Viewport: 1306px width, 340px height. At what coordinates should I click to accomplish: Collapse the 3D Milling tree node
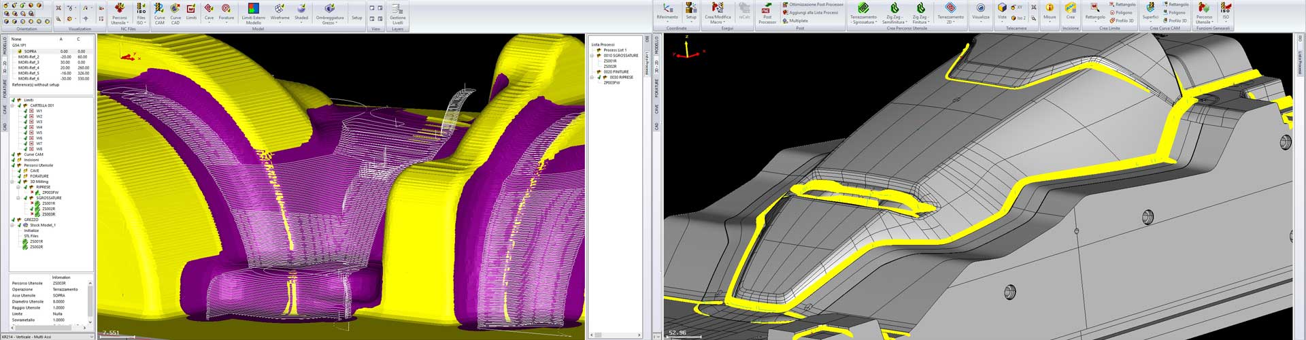tap(14, 182)
